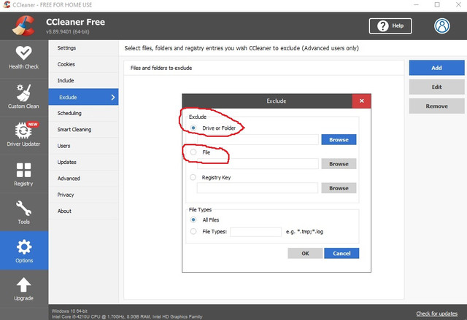Open the Include options page
The height and width of the screenshot is (320, 467).
83,81
